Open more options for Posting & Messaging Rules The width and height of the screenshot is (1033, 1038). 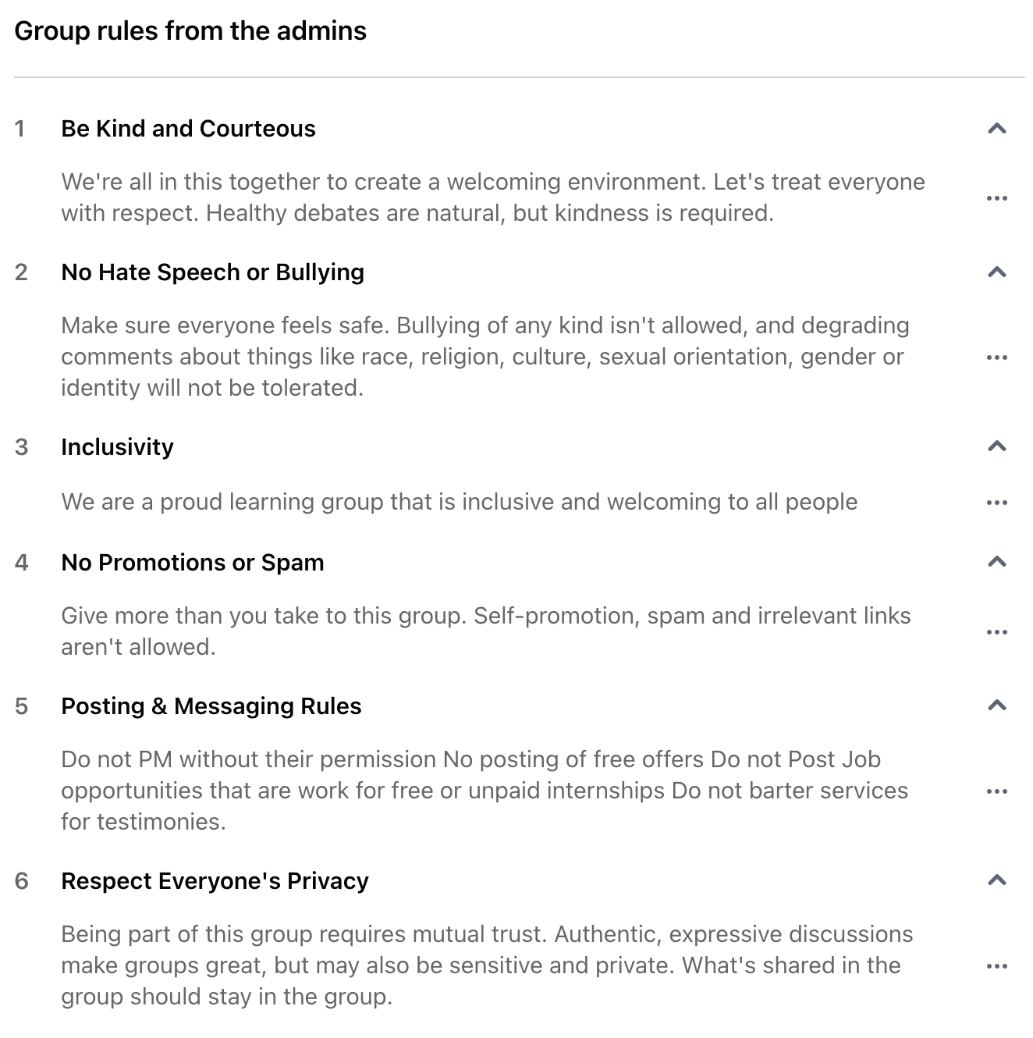[996, 791]
